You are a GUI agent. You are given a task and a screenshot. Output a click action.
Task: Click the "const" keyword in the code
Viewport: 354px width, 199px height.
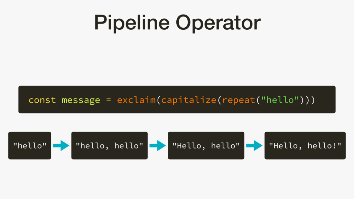coord(42,100)
